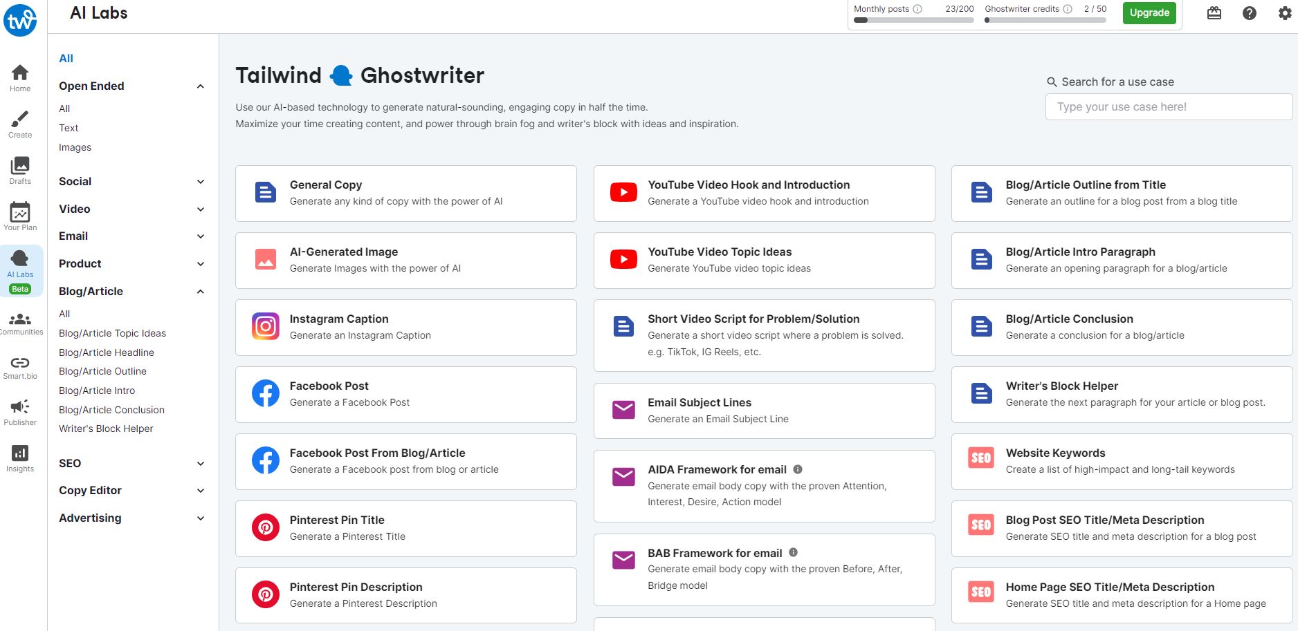Click the General Copy document icon

(266, 192)
